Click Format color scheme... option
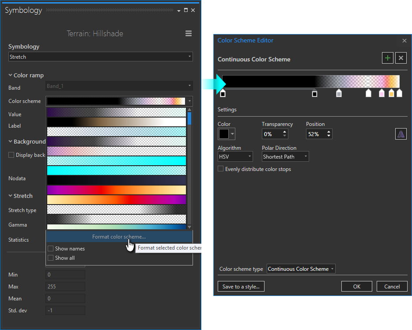412x330 pixels. tap(119, 237)
